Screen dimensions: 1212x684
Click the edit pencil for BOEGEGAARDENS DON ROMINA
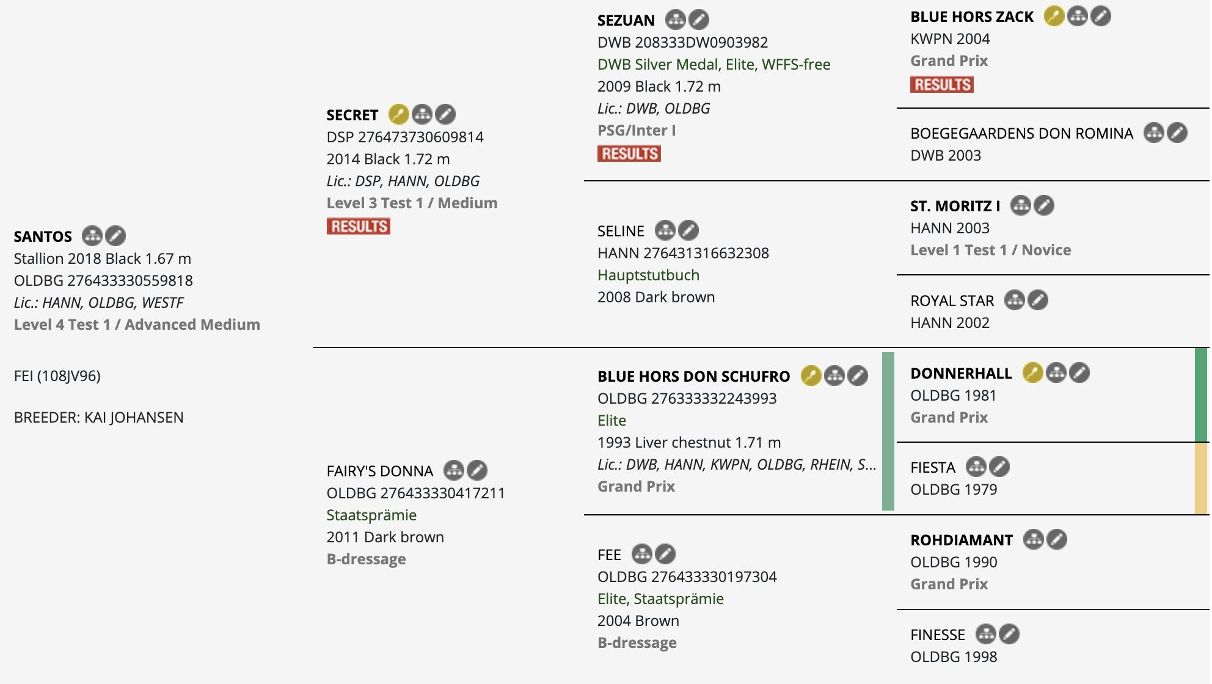(x=1177, y=133)
